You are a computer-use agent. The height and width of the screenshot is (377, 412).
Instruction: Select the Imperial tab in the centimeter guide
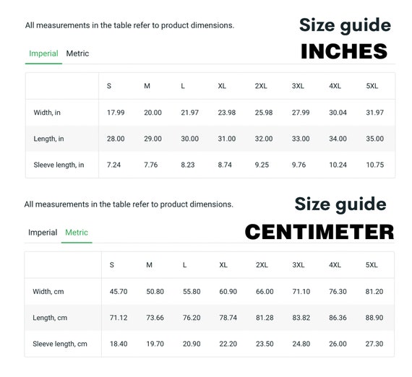pyautogui.click(x=43, y=233)
